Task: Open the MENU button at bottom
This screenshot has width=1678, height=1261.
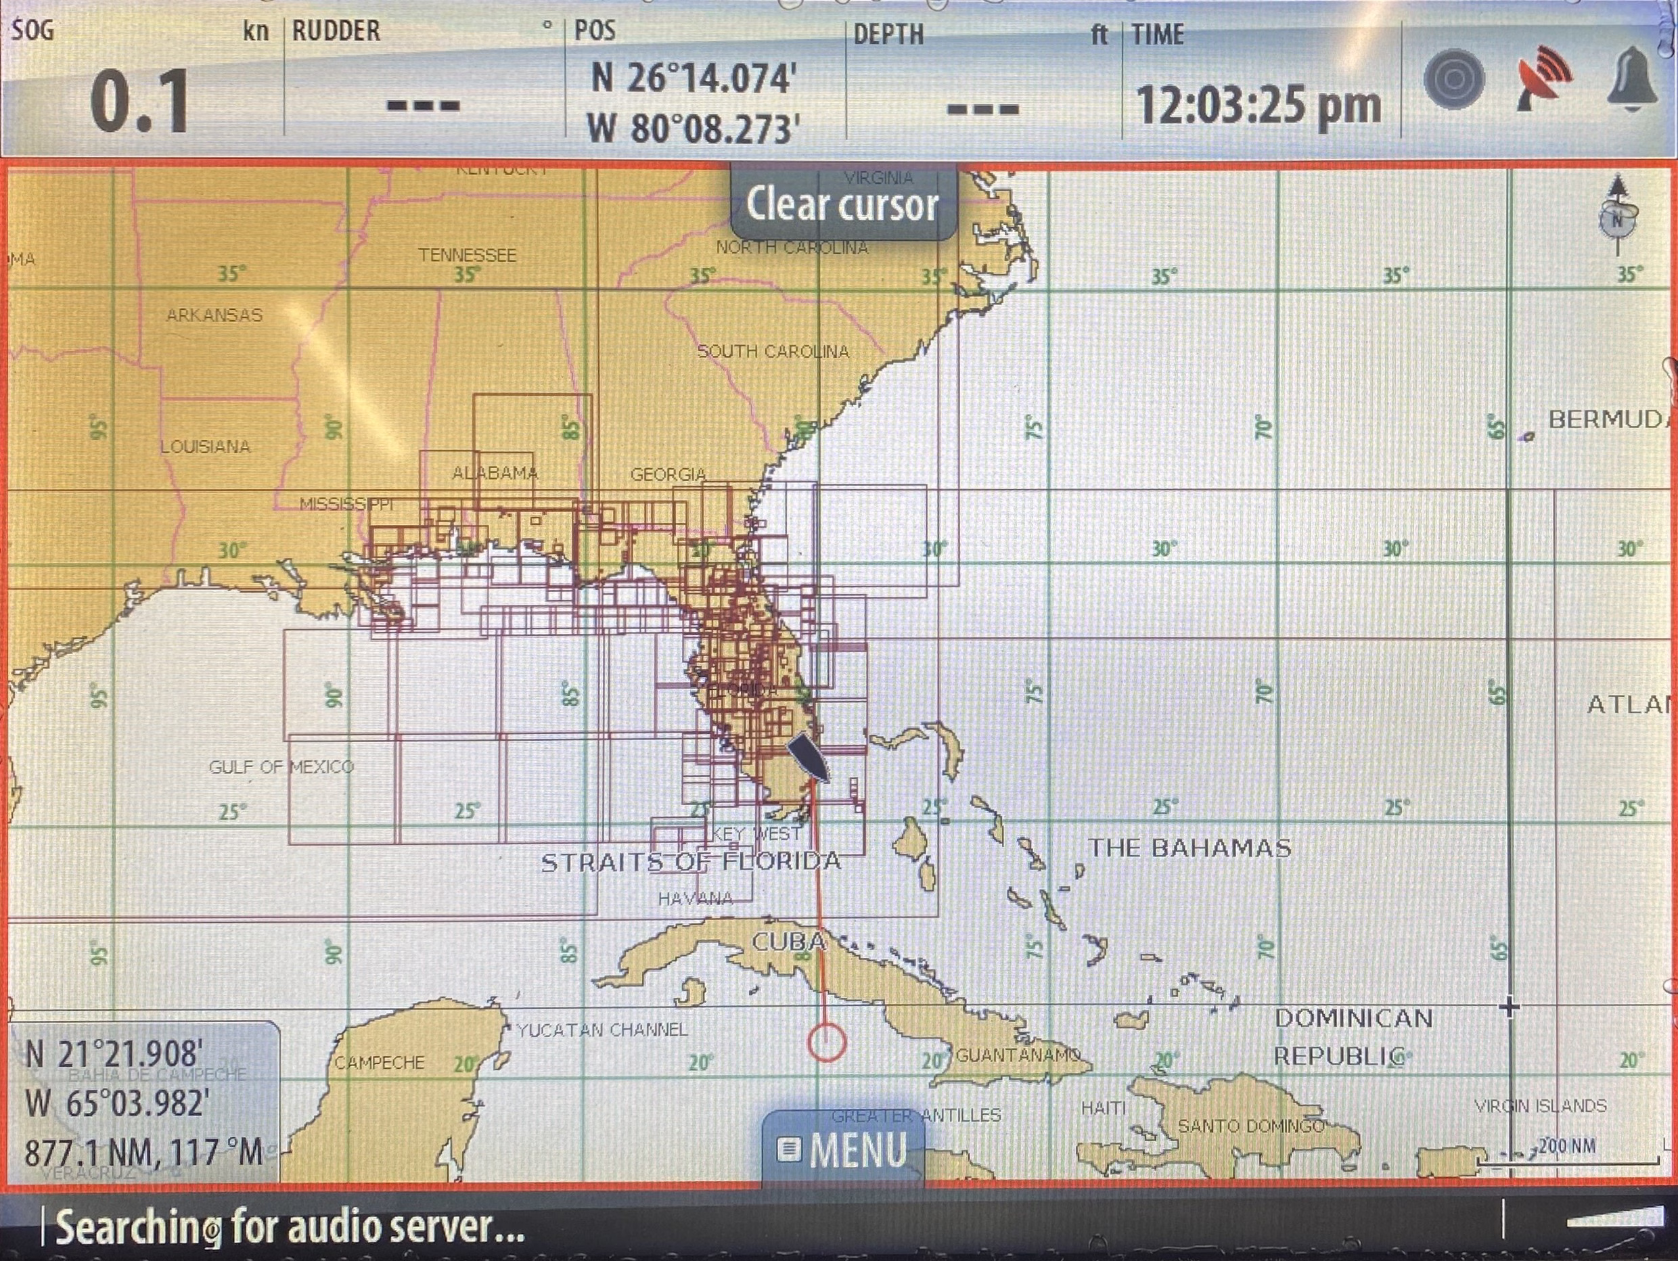Action: coord(843,1149)
